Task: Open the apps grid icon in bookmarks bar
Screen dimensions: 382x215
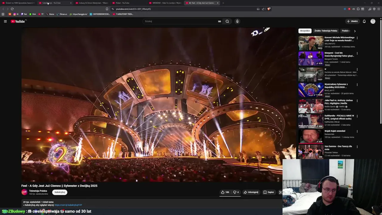Action: 3,14
